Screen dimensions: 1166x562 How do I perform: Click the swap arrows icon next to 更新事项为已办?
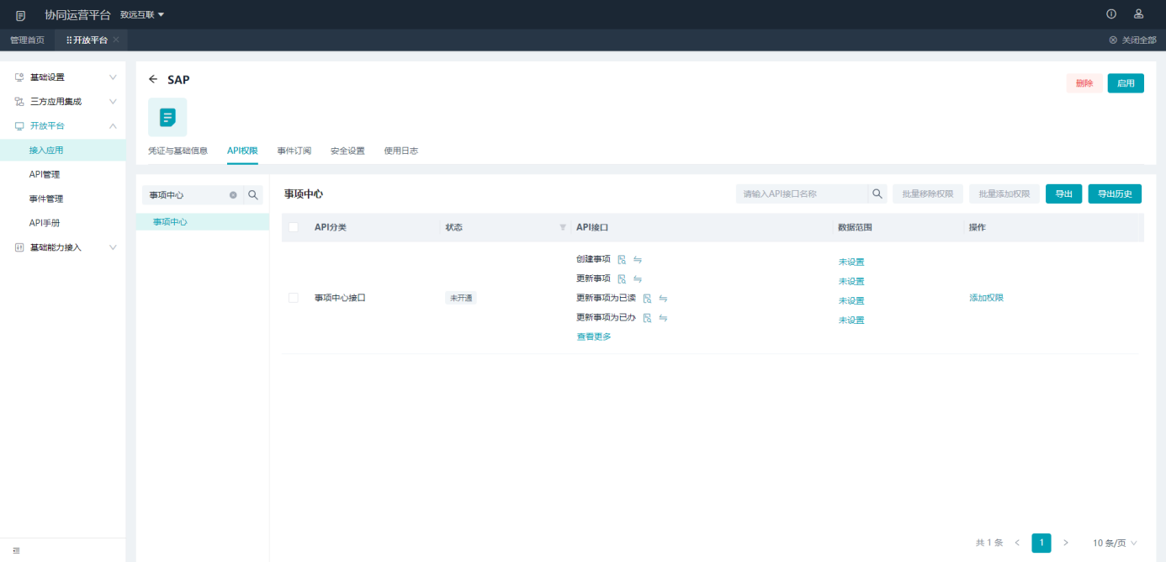663,318
